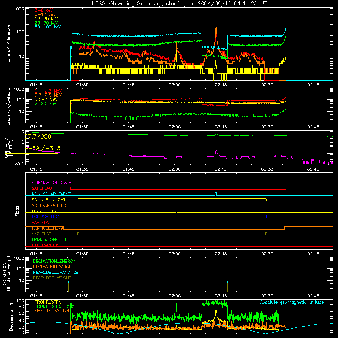Click the green FRONT_RATIO_1225 legend label
The image size is (338, 338).
55,306
